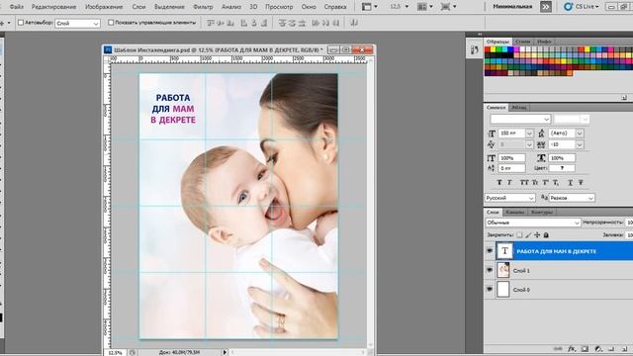Toggle faux bold text style
Viewport: 633px width, 356px height.
pos(499,183)
